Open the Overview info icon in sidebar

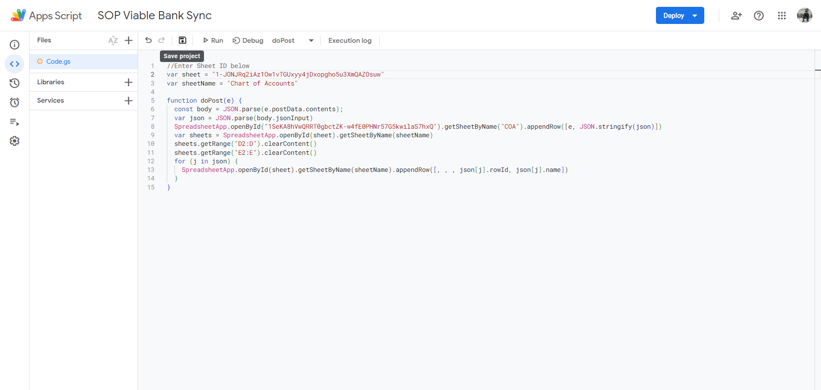[15, 45]
